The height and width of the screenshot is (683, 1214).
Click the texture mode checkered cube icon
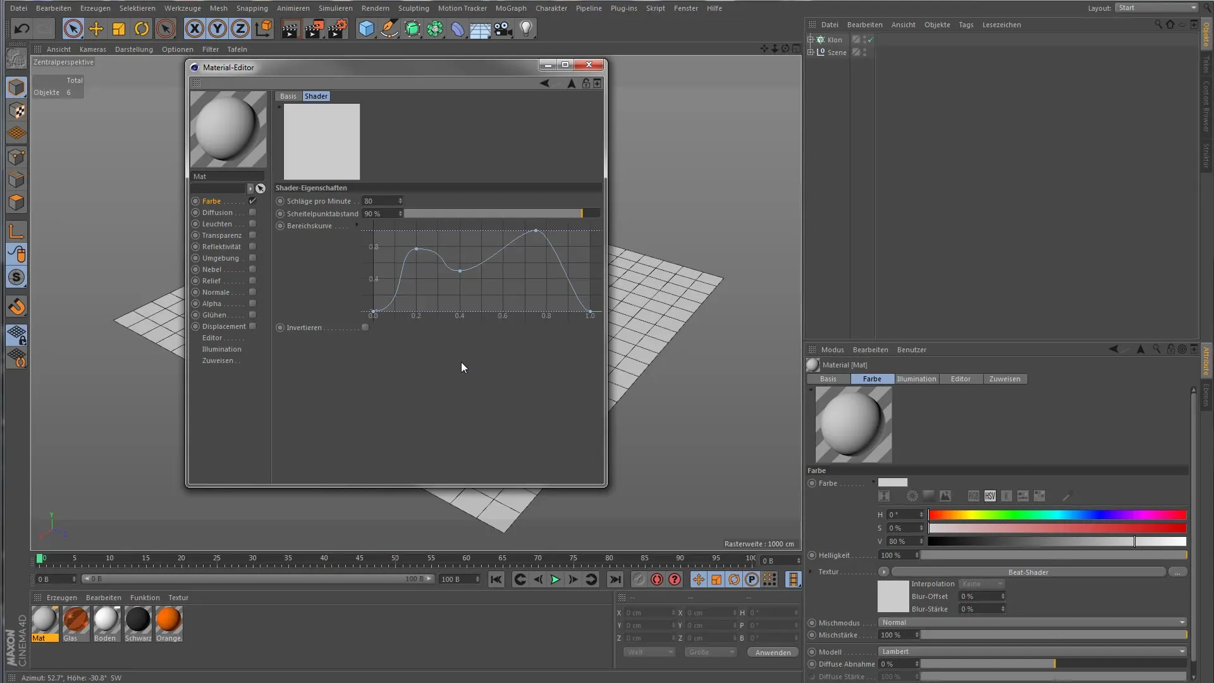point(17,111)
